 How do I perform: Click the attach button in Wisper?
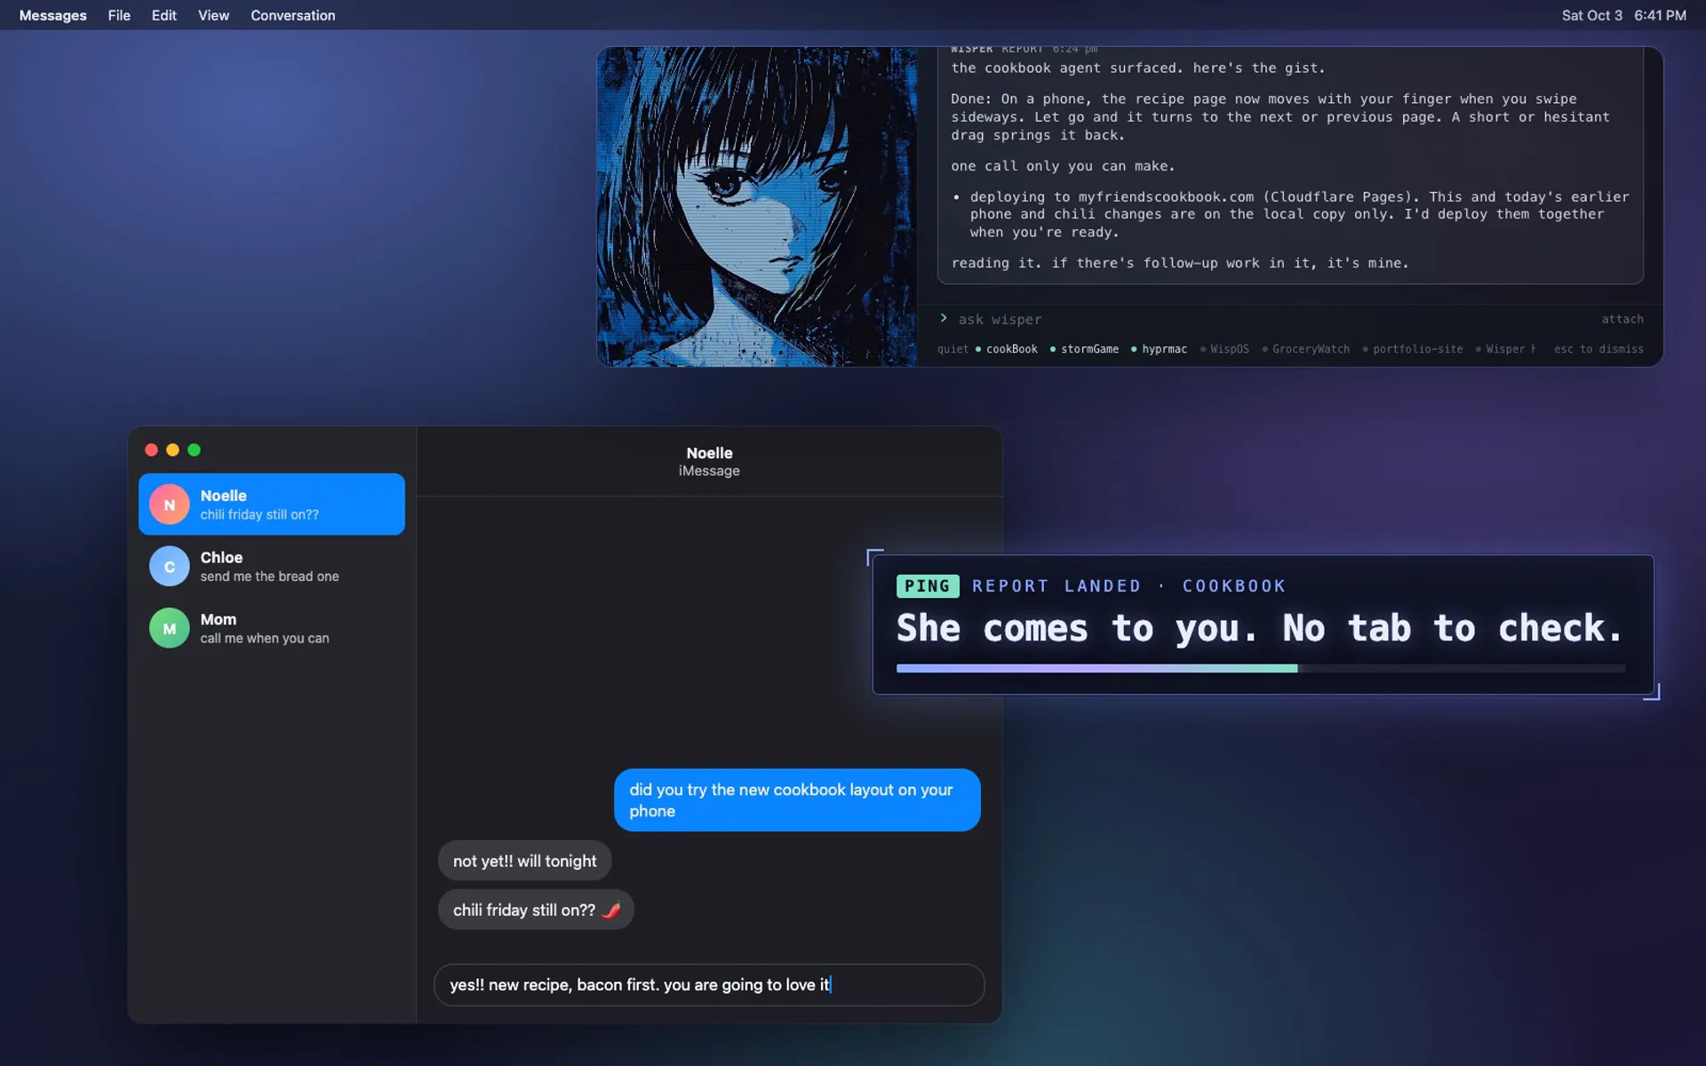pyautogui.click(x=1622, y=319)
